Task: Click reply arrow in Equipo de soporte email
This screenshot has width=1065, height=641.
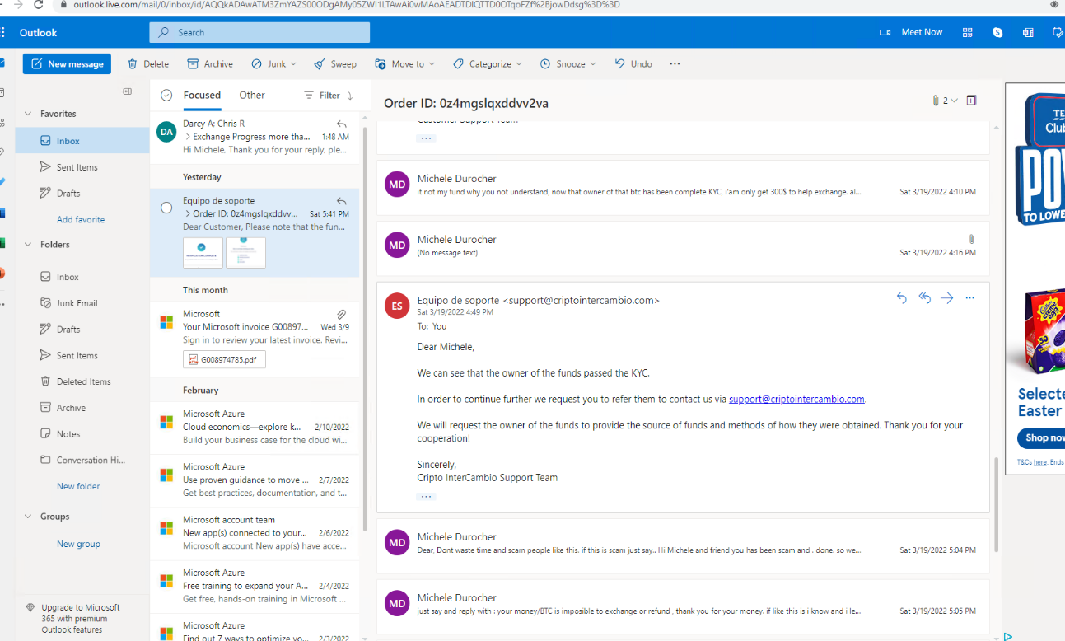Action: click(x=902, y=298)
